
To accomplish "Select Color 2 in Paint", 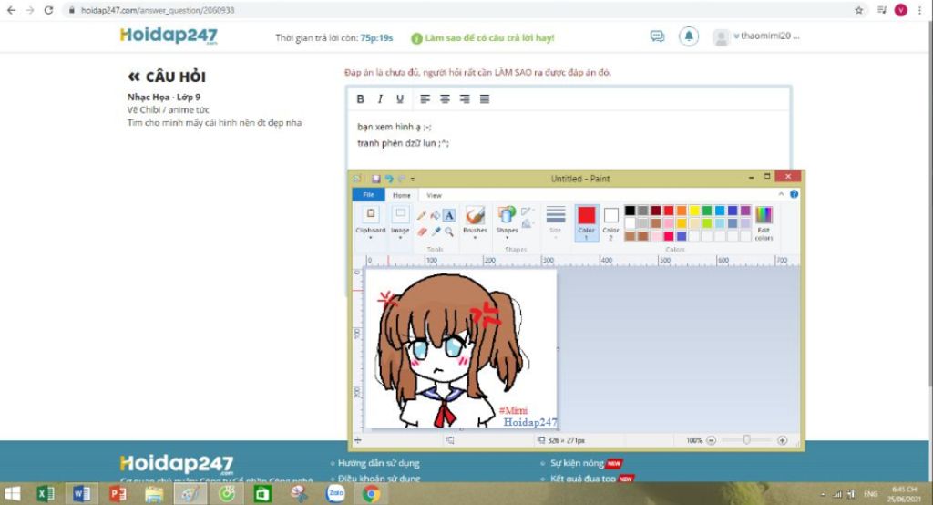I will (610, 222).
